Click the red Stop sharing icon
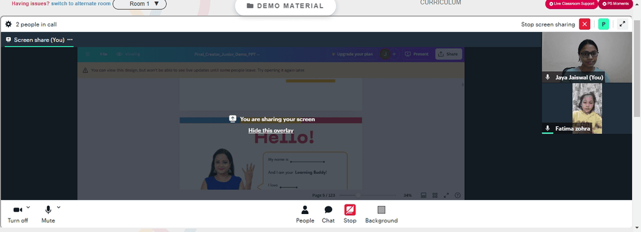 point(350,210)
